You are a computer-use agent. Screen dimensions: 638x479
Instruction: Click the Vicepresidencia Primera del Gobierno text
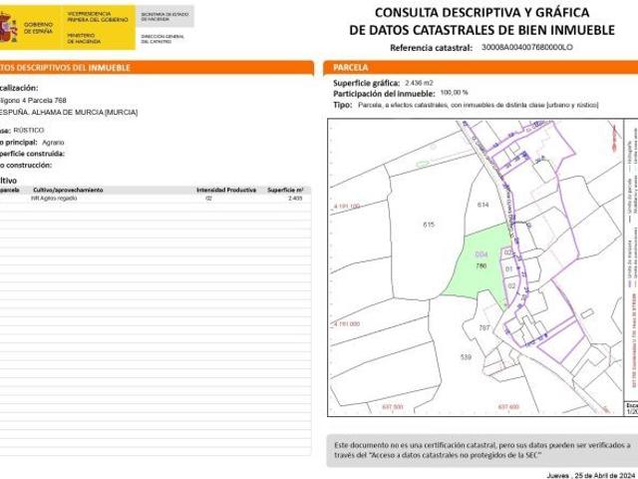98,17
